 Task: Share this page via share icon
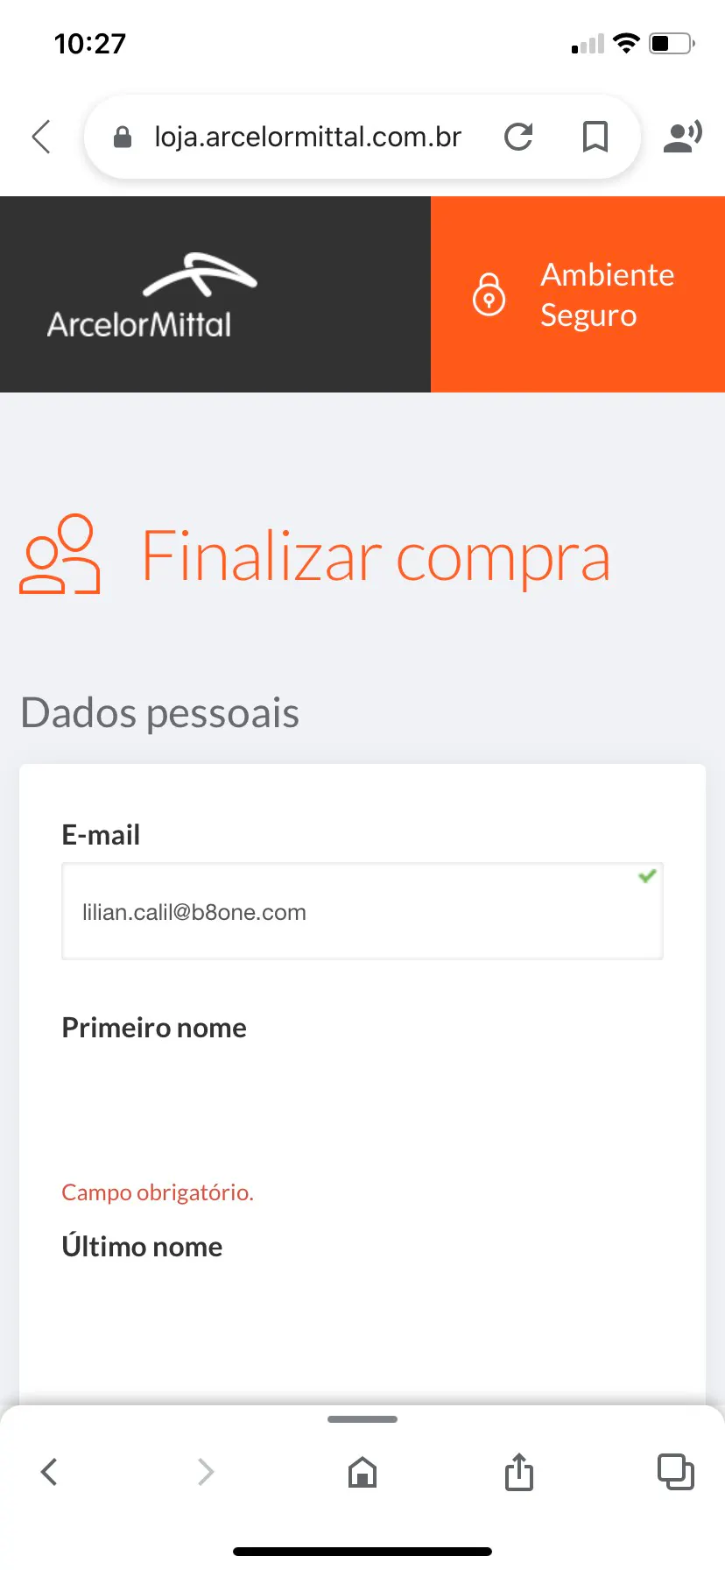tap(518, 1472)
